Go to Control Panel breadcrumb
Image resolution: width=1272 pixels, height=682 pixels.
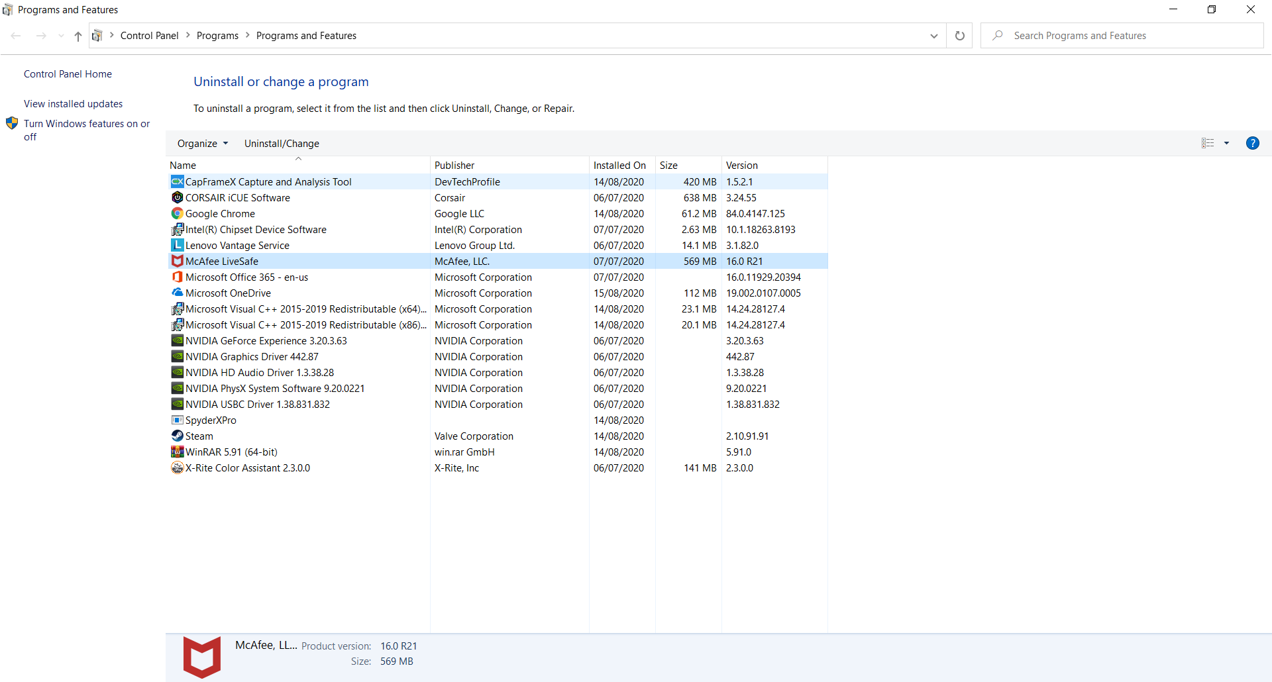(149, 36)
